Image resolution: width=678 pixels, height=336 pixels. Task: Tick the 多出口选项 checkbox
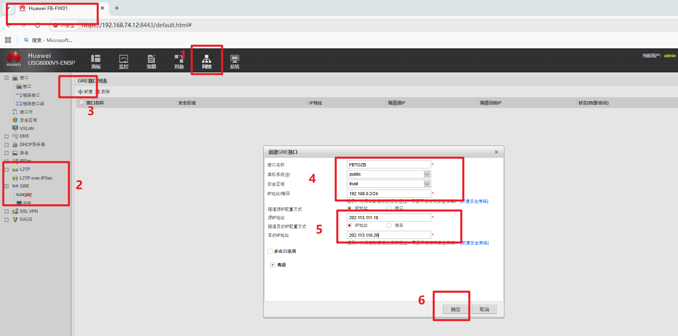[x=270, y=251]
